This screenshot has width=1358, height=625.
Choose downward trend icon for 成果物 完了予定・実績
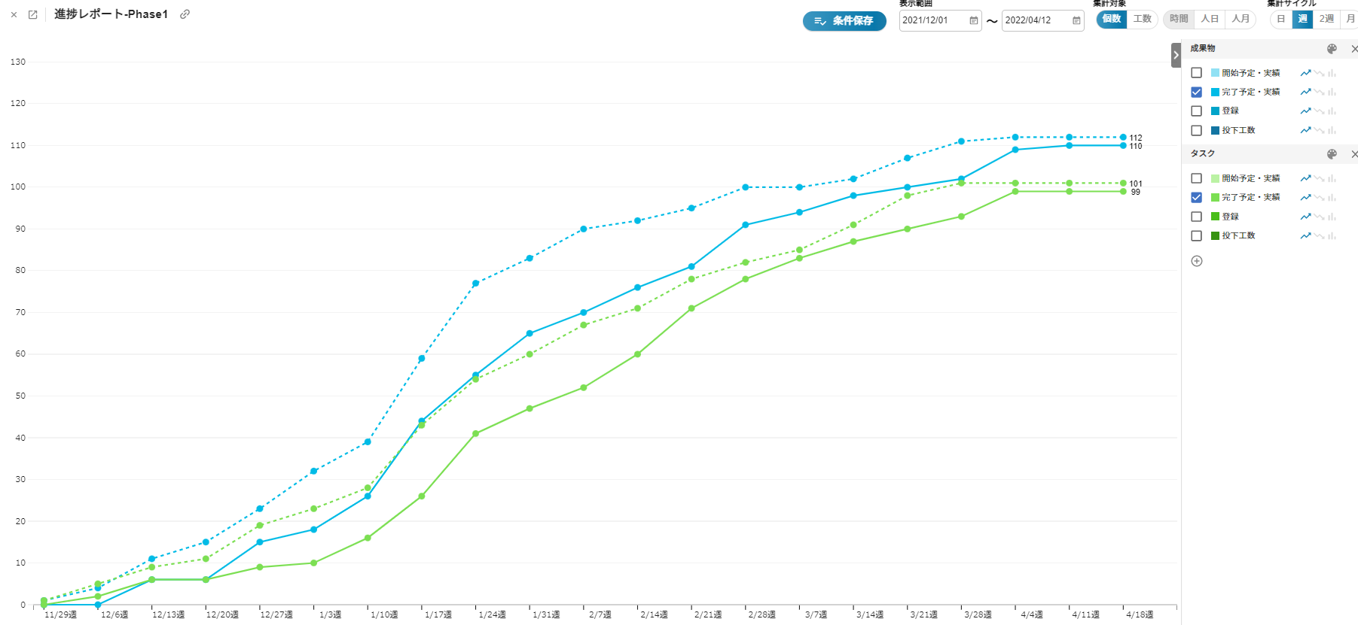[x=1319, y=92]
